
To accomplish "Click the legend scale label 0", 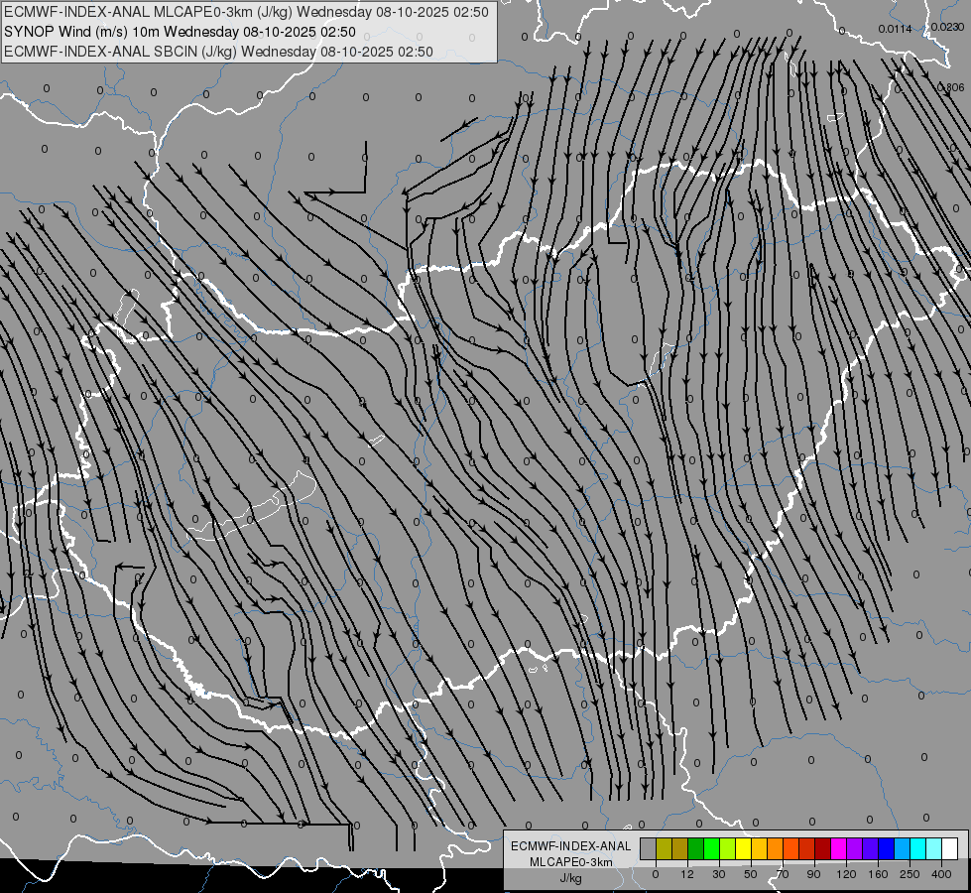I will [656, 874].
